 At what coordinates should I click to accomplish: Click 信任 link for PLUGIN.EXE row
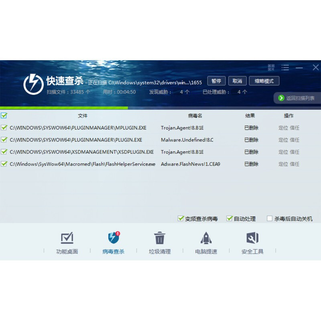(x=295, y=140)
